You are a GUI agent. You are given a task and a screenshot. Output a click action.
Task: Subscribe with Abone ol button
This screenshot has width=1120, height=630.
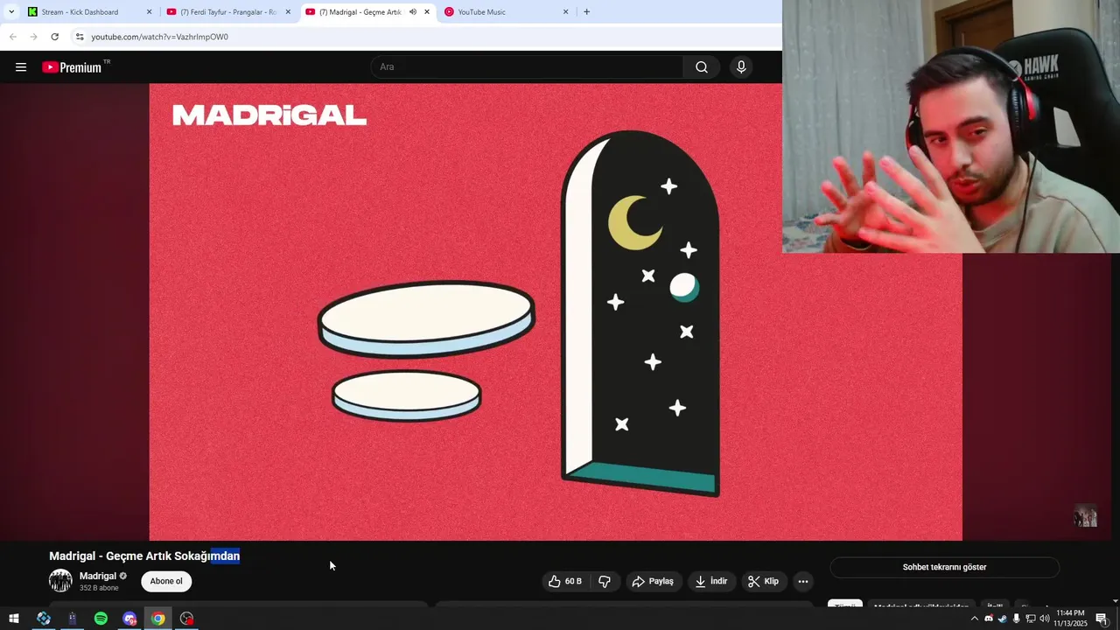(166, 581)
